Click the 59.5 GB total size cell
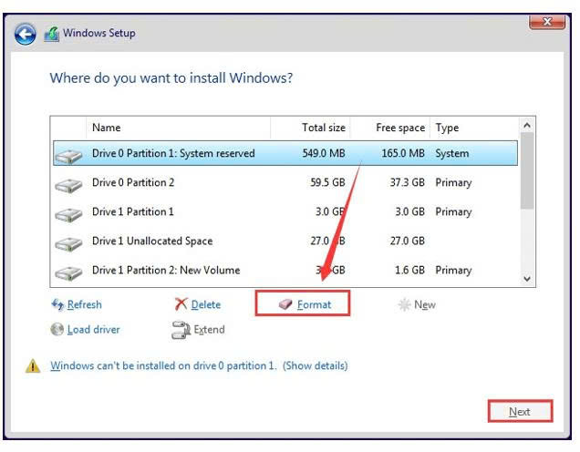The width and height of the screenshot is (580, 452). click(327, 182)
